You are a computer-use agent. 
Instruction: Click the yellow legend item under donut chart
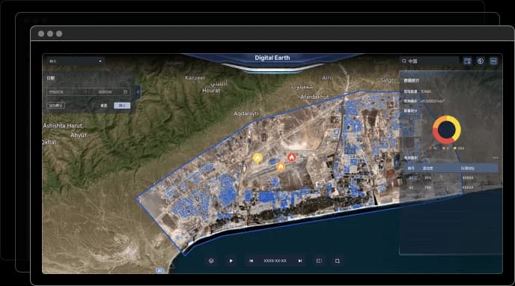[459, 148]
